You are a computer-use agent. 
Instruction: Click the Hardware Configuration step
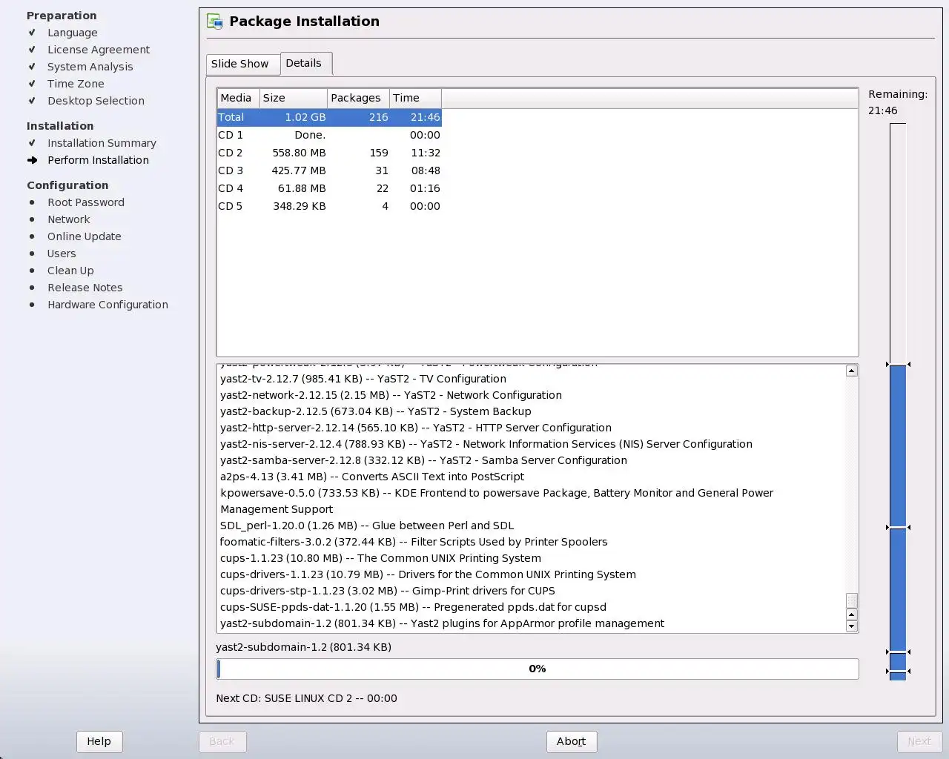coord(108,305)
